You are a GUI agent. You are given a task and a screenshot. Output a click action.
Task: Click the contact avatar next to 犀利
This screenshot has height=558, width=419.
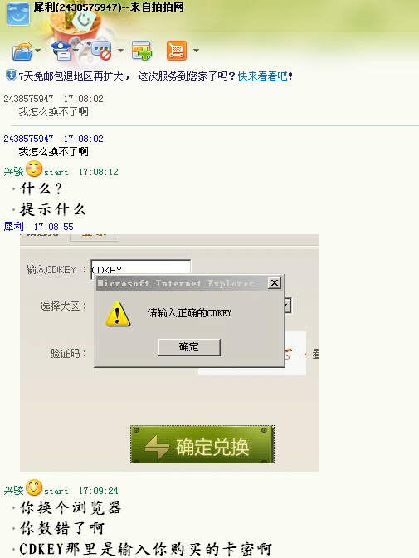[18, 14]
